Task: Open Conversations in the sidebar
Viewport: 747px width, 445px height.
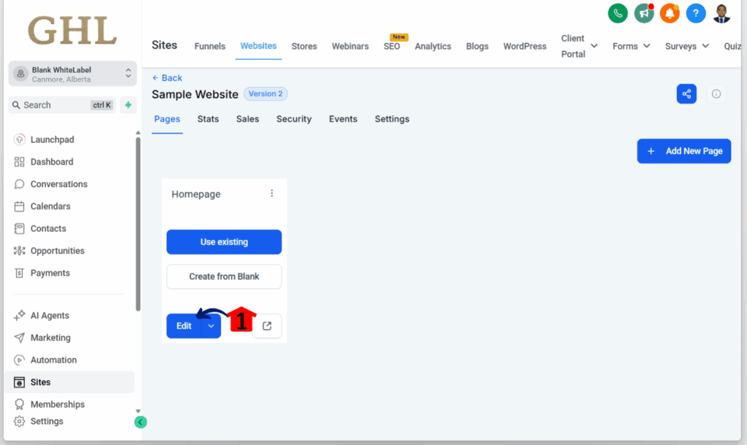Action: (x=59, y=184)
